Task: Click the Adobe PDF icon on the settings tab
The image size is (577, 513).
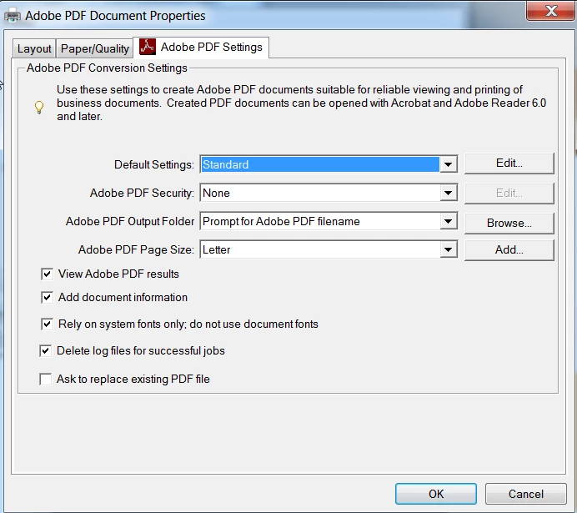Action: pyautogui.click(x=148, y=47)
